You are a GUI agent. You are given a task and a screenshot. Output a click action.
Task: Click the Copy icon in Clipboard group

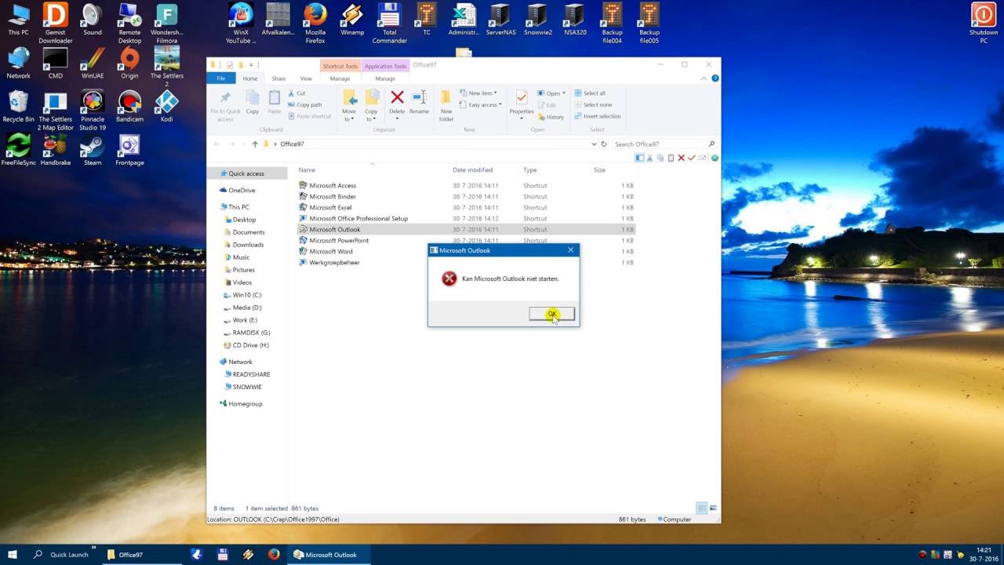pyautogui.click(x=253, y=103)
